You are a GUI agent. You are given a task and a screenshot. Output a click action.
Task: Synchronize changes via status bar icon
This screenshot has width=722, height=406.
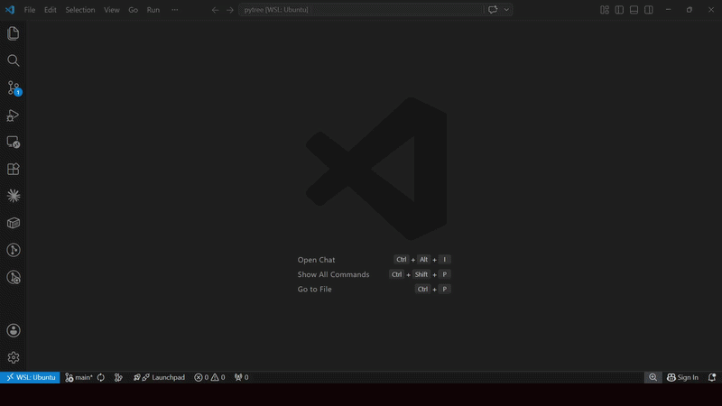[x=101, y=377]
